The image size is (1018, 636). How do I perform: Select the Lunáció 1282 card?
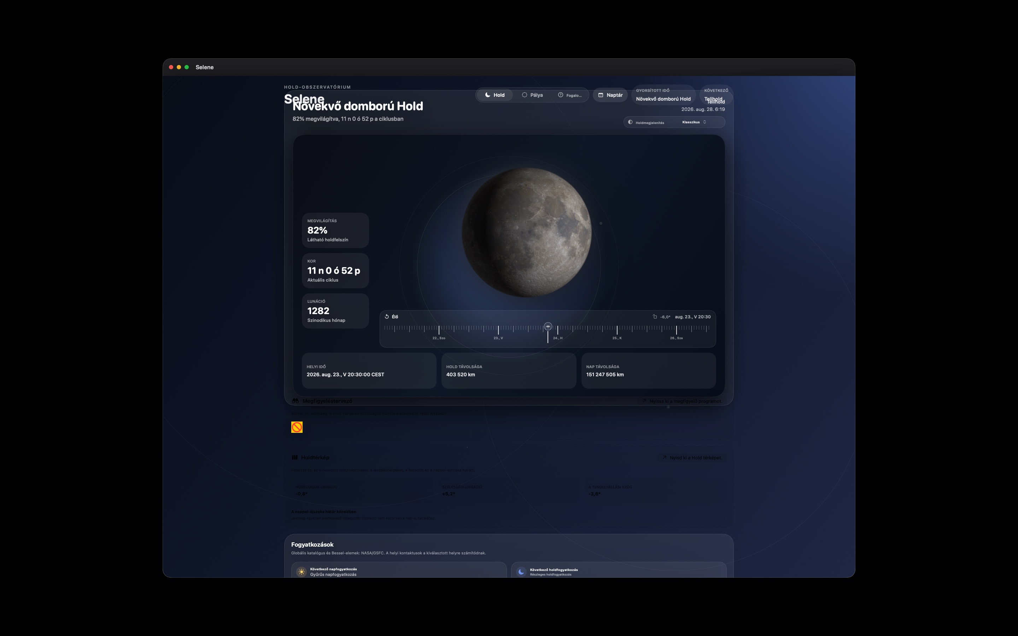coord(335,311)
